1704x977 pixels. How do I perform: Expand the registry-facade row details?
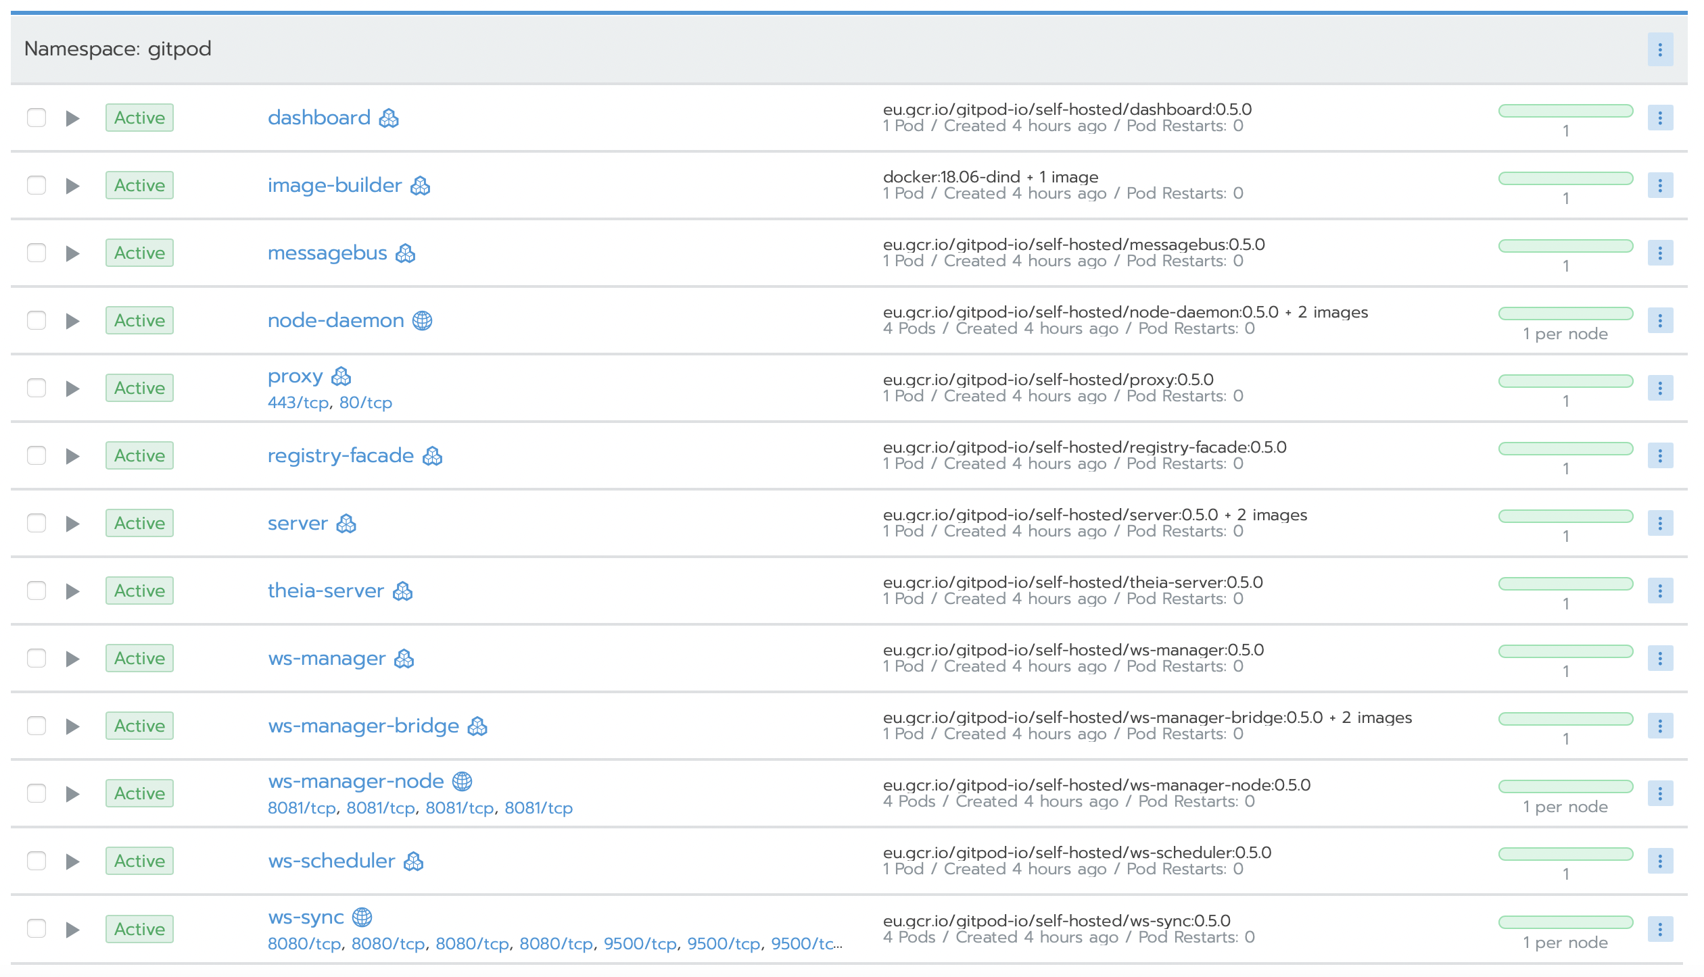(72, 456)
